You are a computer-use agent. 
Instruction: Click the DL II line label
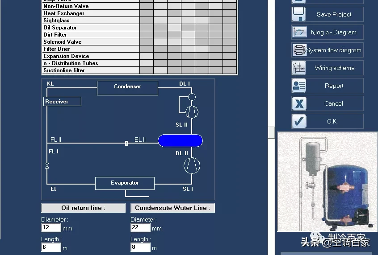pyautogui.click(x=182, y=153)
